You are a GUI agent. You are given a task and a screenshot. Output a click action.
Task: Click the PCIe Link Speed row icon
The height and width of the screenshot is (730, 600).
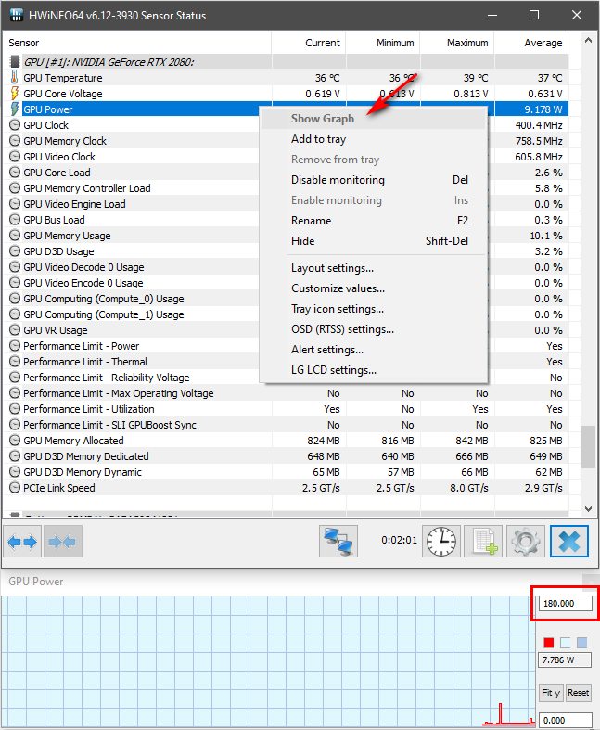(x=15, y=488)
